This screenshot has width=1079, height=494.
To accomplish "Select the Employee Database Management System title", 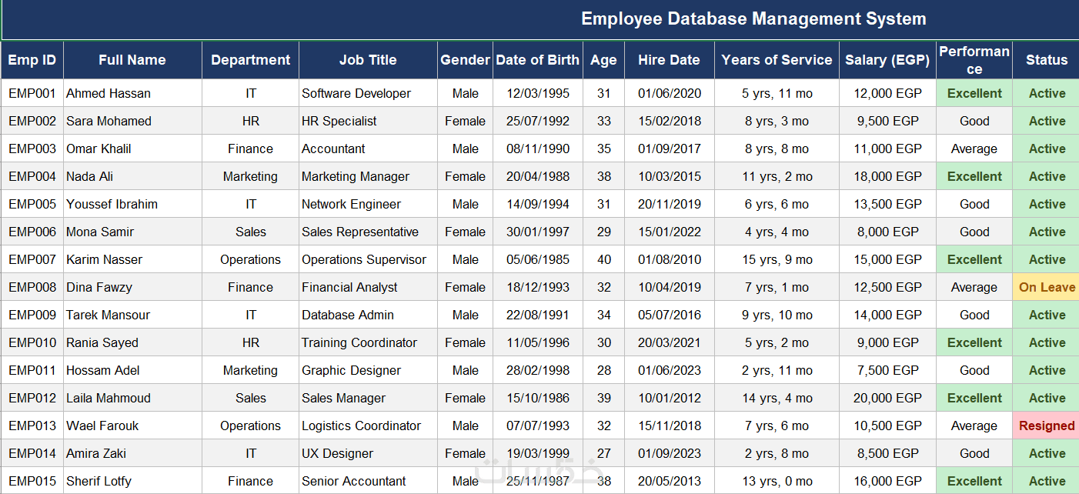I will tap(753, 19).
